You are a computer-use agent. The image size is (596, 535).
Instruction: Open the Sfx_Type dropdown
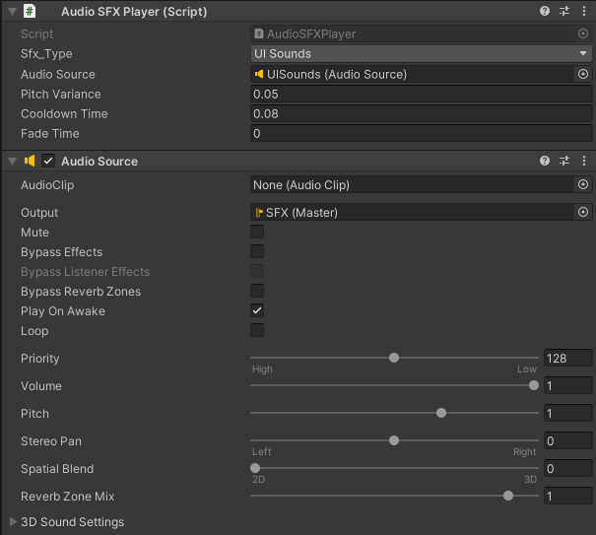click(x=421, y=54)
